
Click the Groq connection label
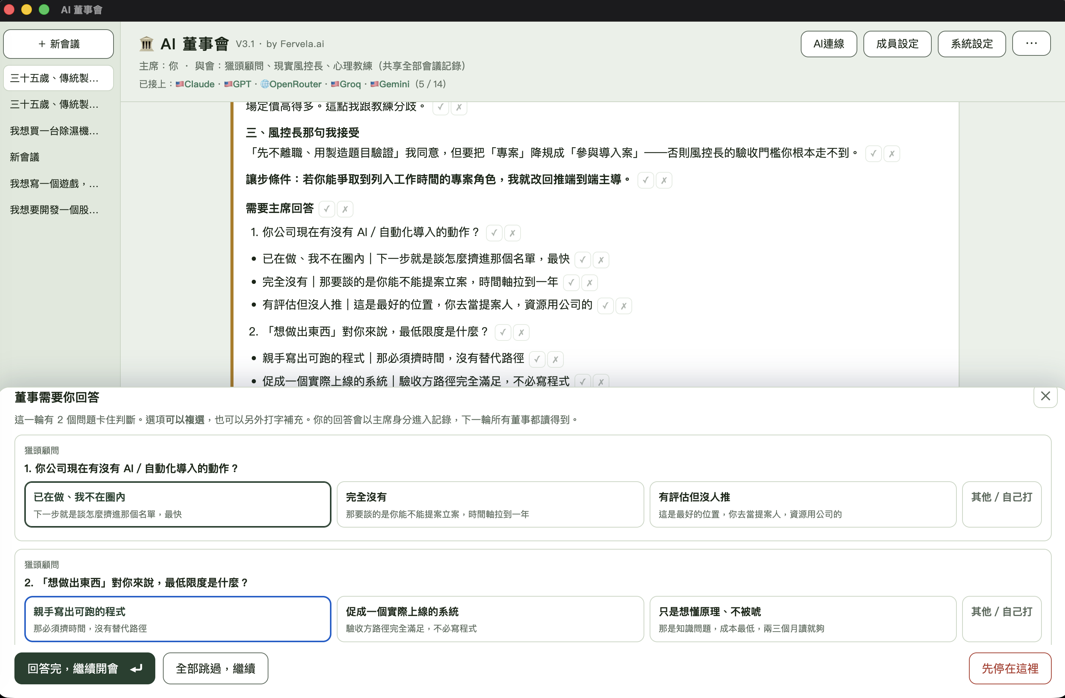tap(346, 84)
